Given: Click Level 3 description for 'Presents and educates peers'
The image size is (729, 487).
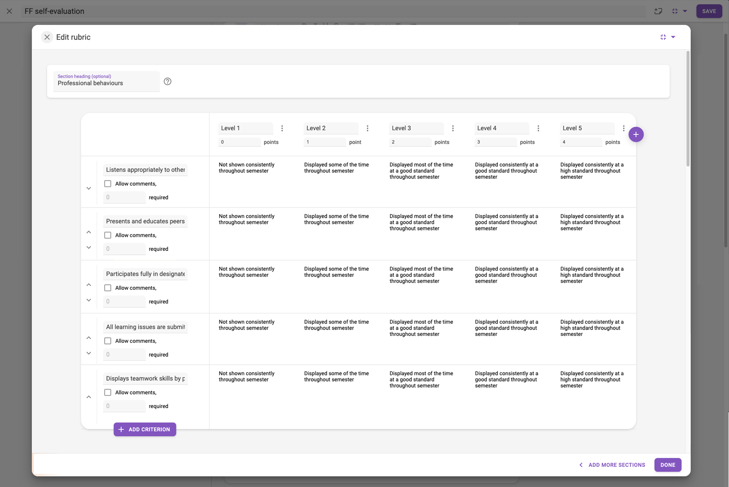Looking at the screenshot, I should tap(421, 222).
